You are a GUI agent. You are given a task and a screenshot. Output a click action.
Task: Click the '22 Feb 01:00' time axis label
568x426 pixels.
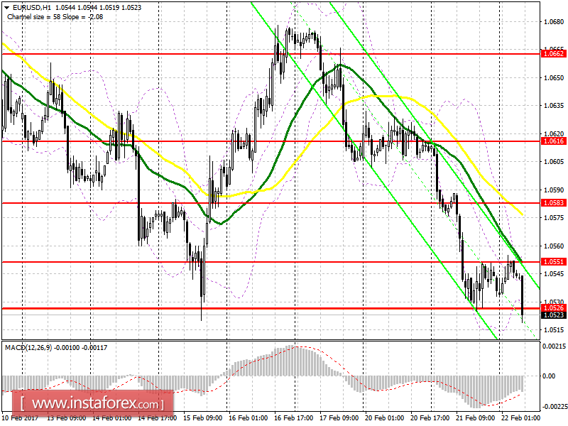click(x=520, y=418)
